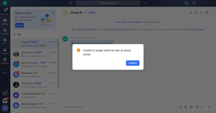The height and width of the screenshot is (113, 216).
Task: Open the screen share icon in title bar
Action: tap(187, 3)
